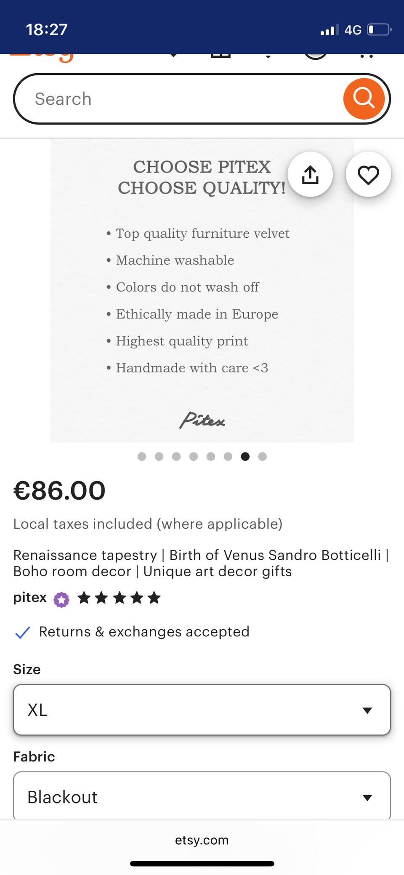
Task: Favorite the item with heart icon
Action: tap(368, 175)
